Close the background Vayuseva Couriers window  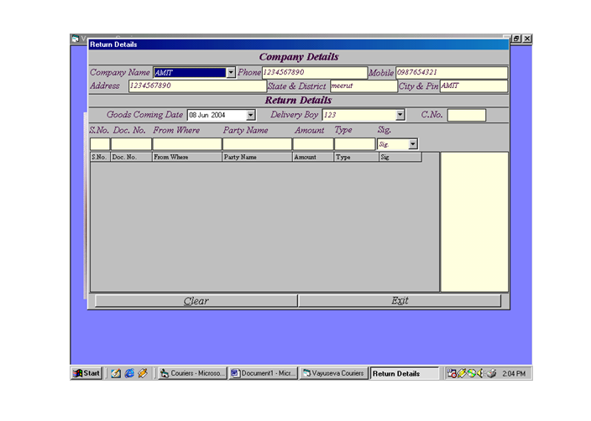[527, 39]
